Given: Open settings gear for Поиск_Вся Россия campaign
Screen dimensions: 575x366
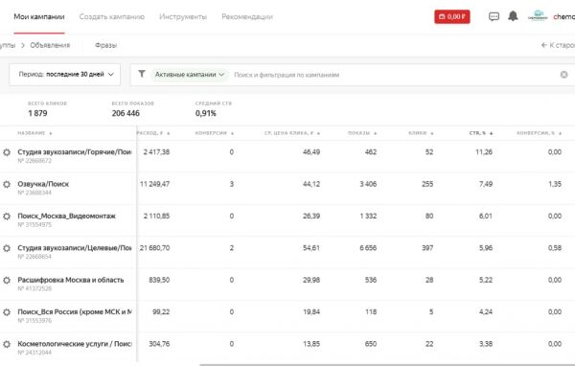Looking at the screenshot, I should point(7,312).
